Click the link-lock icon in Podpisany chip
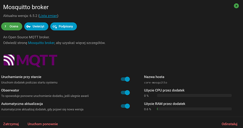The width and height of the screenshot is (243, 128). [55, 26]
